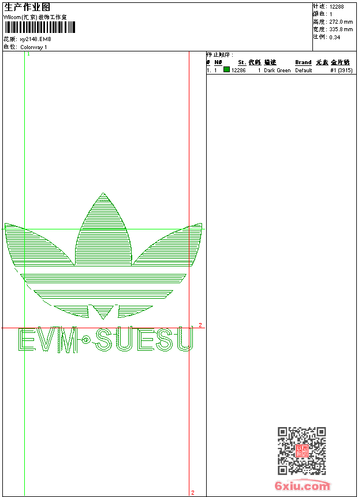
Task: Select the barcode under the studio name
Action: click(40, 27)
